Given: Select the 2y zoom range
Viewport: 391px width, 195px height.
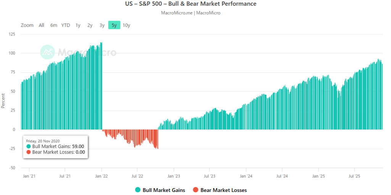Looking at the screenshot, I should point(90,25).
